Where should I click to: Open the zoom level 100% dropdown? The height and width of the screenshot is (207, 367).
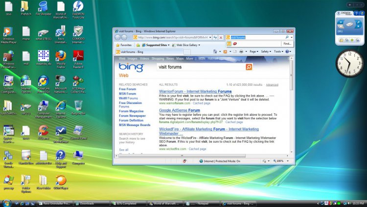pos(288,161)
